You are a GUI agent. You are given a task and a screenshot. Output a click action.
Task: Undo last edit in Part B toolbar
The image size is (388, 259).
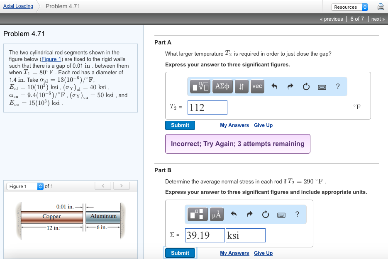click(234, 214)
